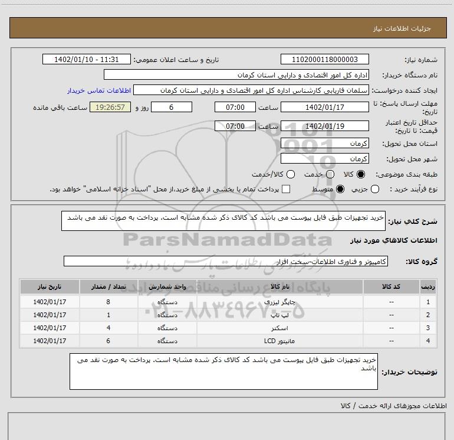Image resolution: width=454 pixels, height=440 pixels.
Task: Click the delivery city کرمان field
Action: (324, 159)
